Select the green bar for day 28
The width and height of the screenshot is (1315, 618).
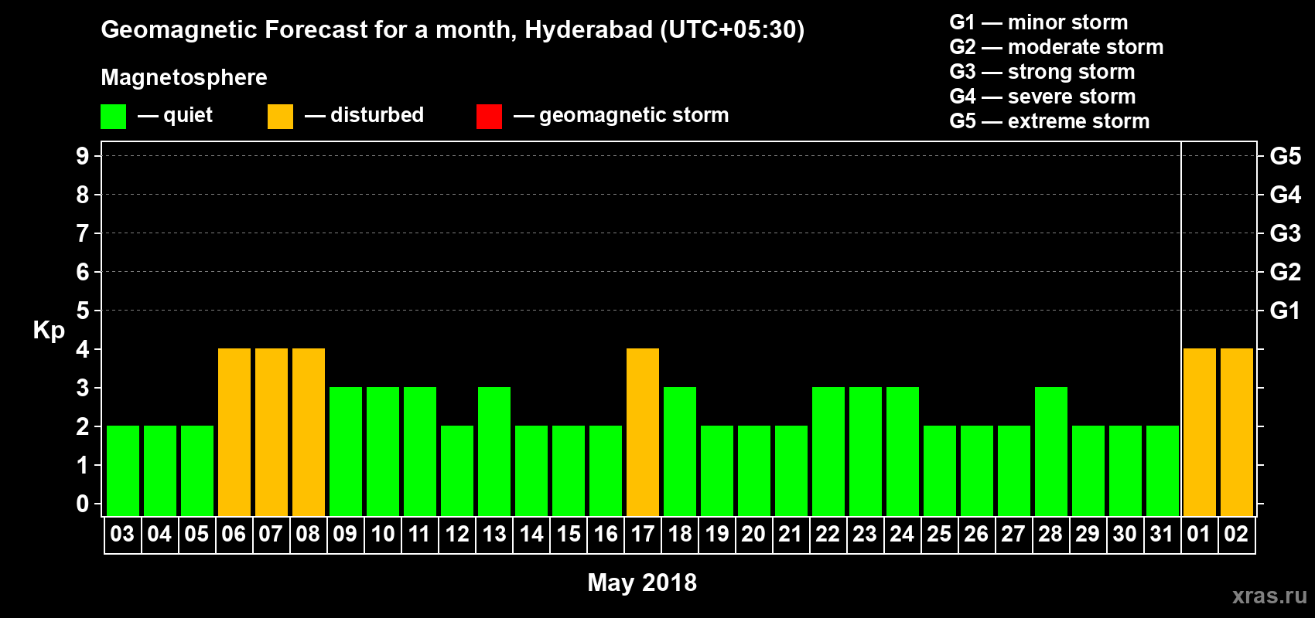[x=1051, y=451]
